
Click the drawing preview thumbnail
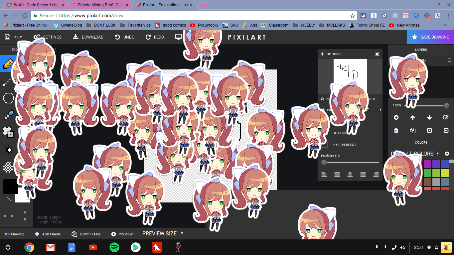[350, 76]
